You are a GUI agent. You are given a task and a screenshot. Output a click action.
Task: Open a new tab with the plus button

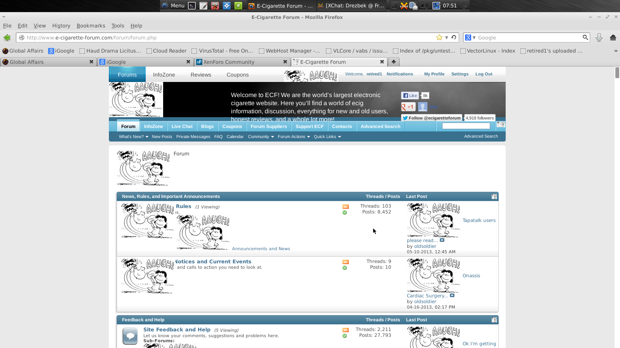coord(393,62)
